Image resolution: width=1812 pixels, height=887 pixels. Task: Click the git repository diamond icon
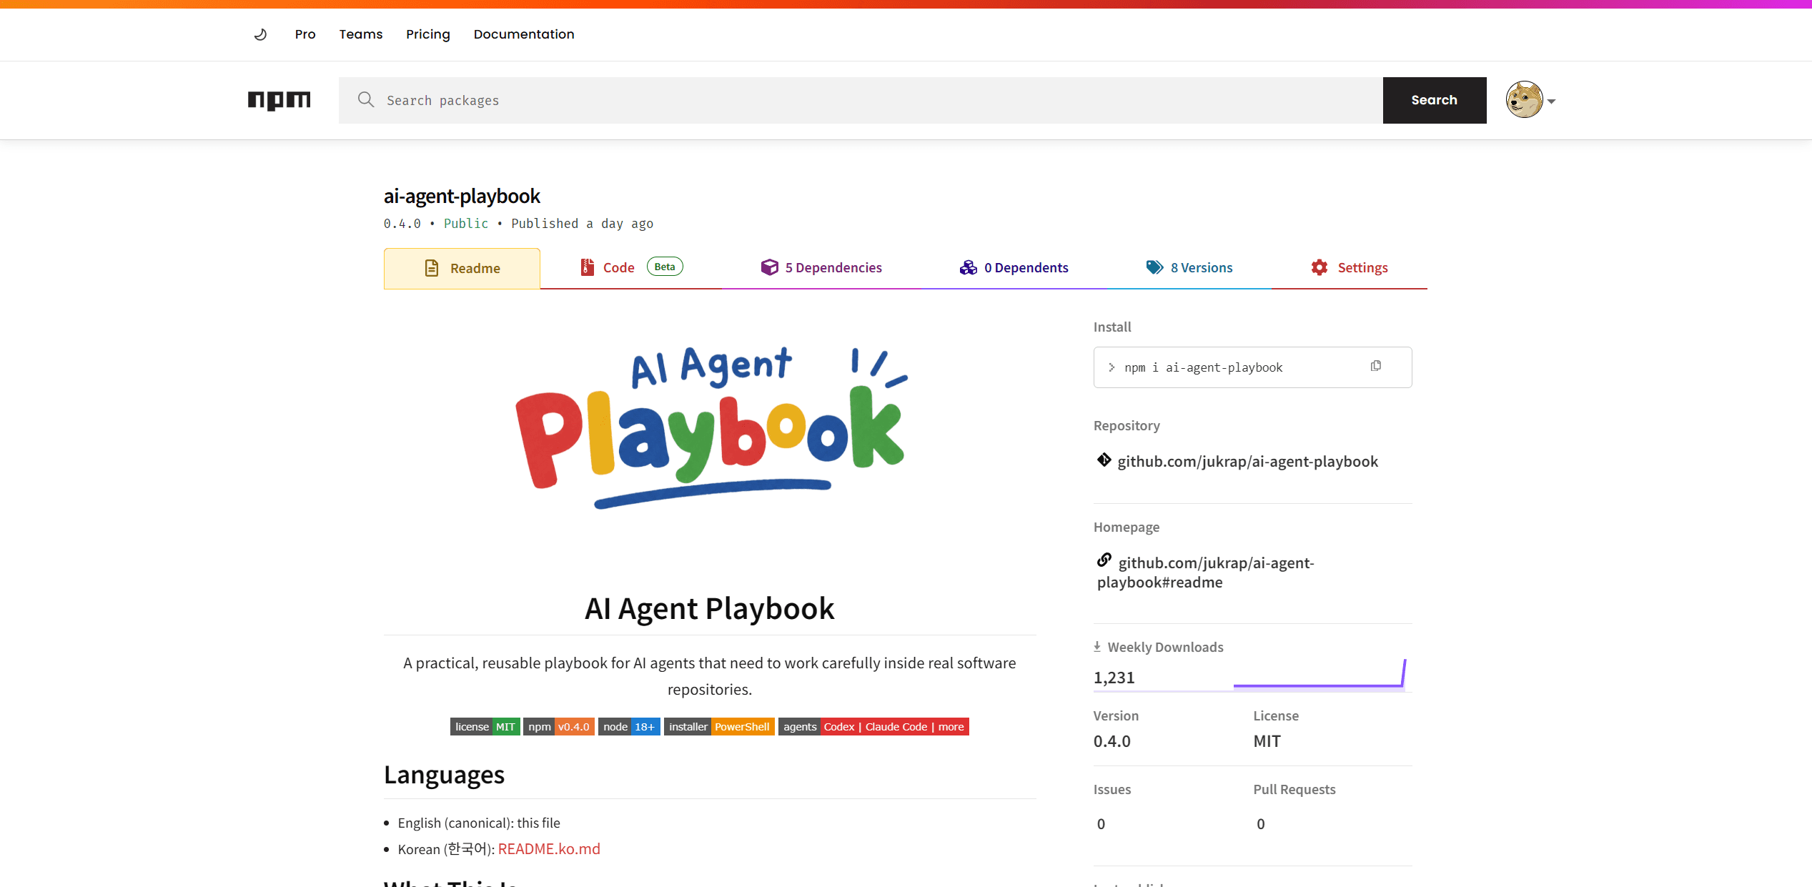(1104, 460)
